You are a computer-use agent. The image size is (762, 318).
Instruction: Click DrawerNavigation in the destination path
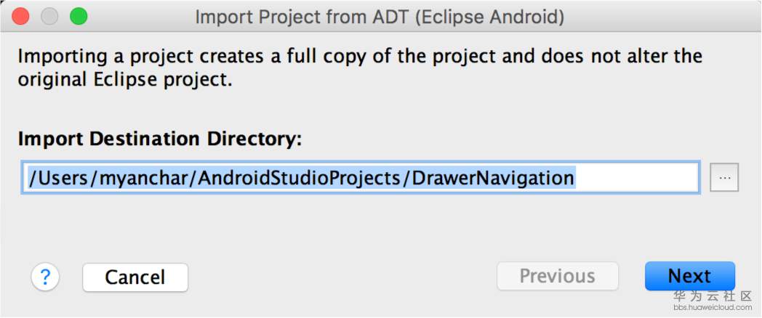point(493,178)
